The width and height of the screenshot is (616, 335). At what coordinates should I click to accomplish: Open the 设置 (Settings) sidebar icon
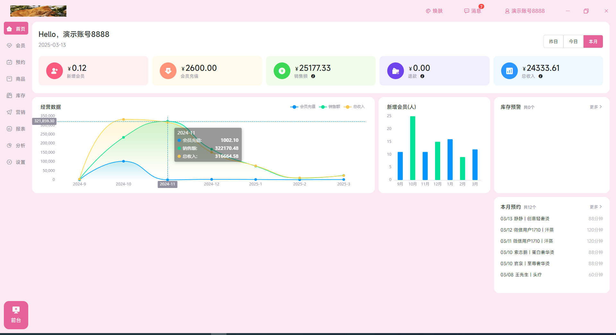[x=9, y=162]
